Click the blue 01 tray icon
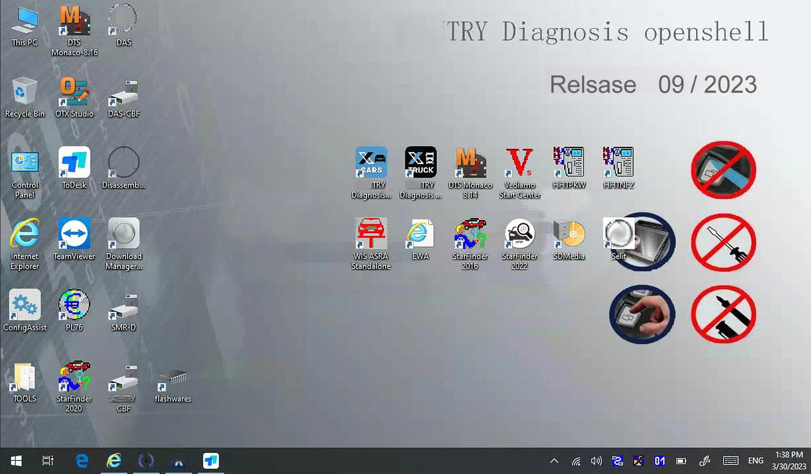Image resolution: width=811 pixels, height=474 pixels. tap(659, 461)
